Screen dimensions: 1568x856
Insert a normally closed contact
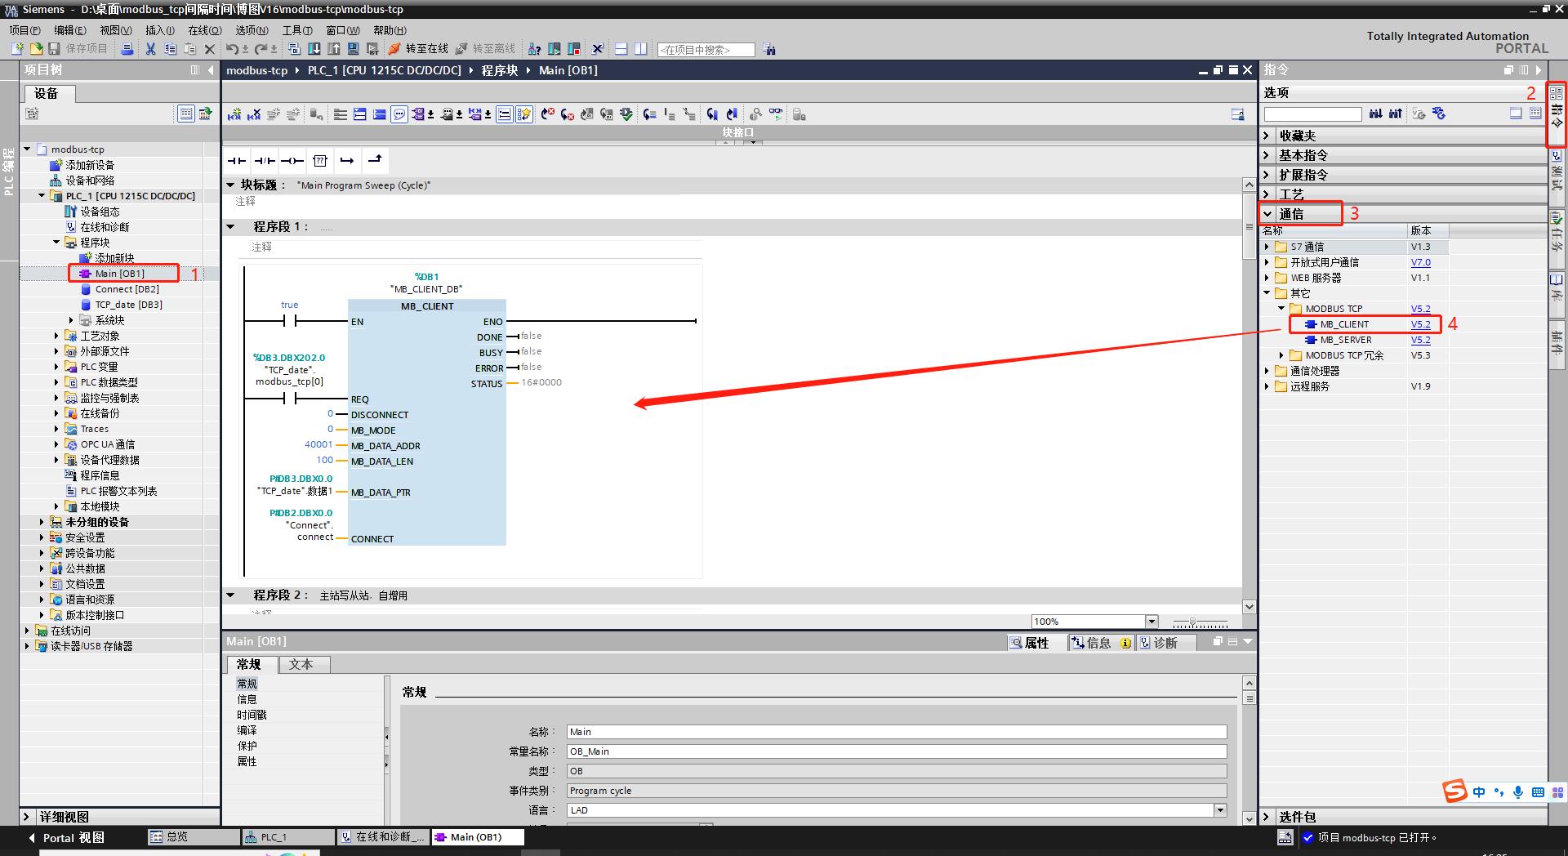265,160
